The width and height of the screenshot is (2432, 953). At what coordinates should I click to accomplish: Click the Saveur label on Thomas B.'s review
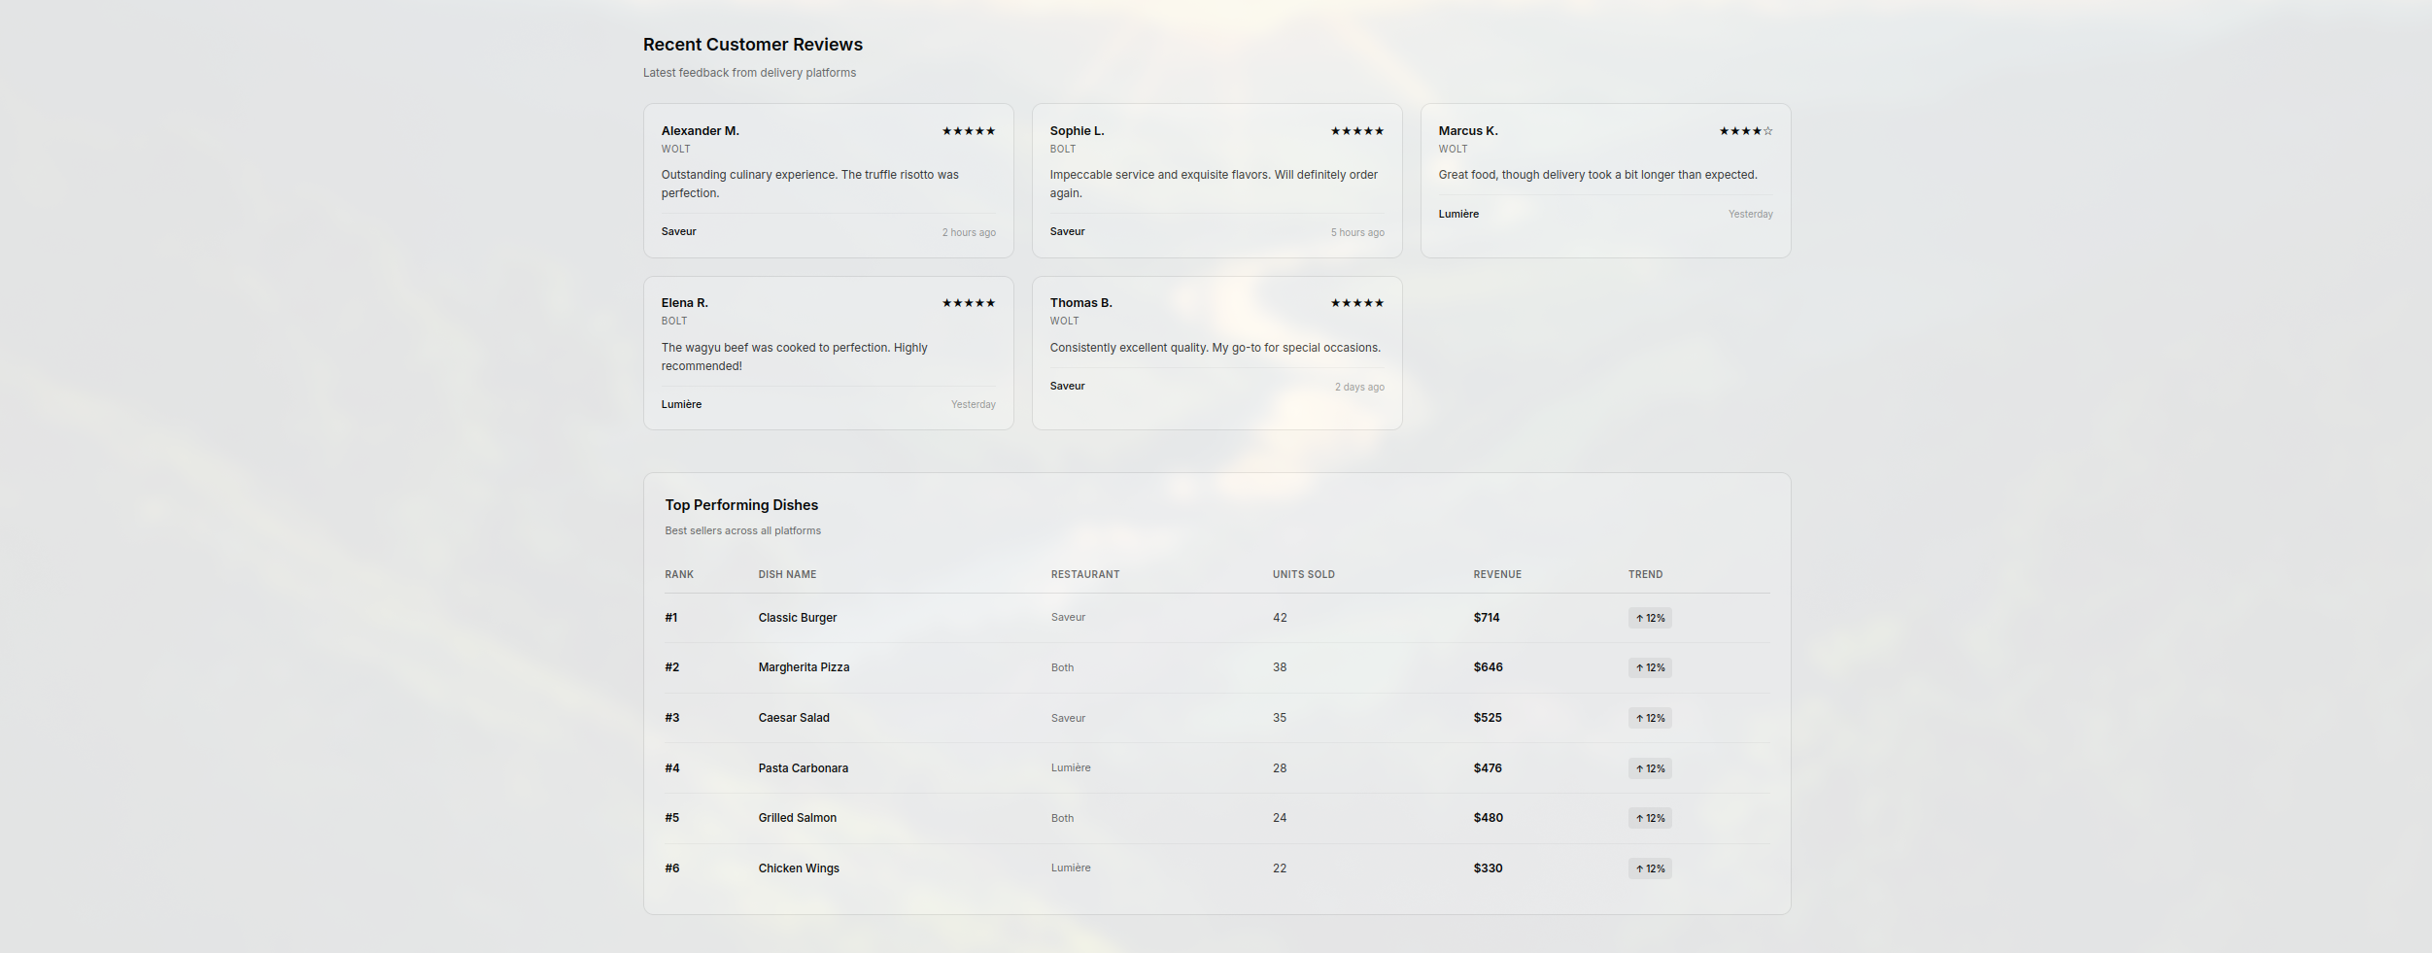(x=1067, y=386)
